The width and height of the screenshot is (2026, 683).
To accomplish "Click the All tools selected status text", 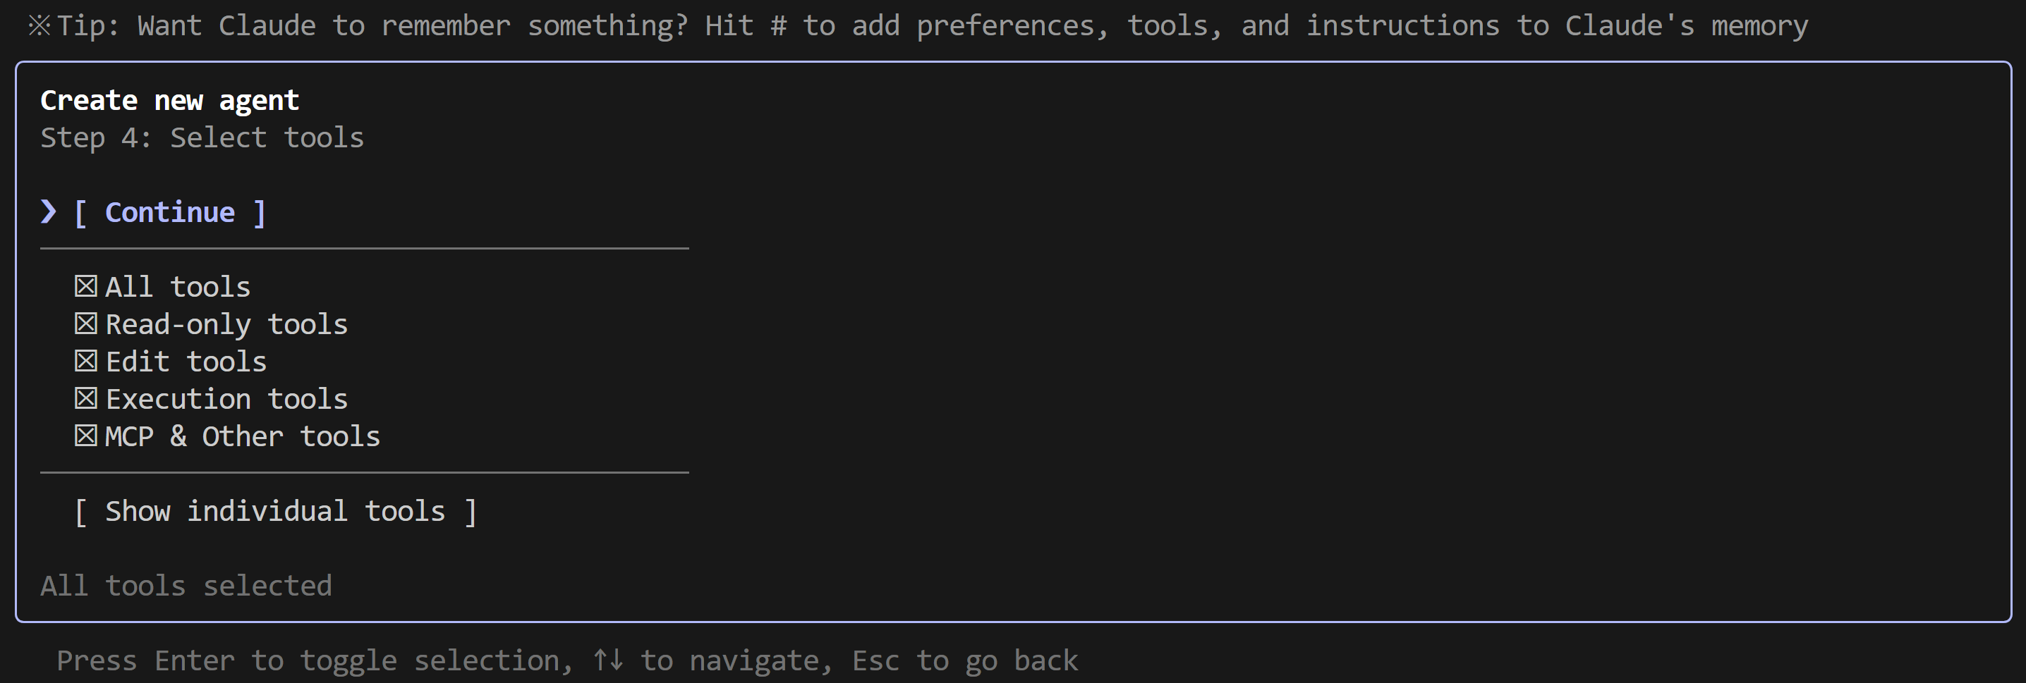I will pyautogui.click(x=186, y=586).
